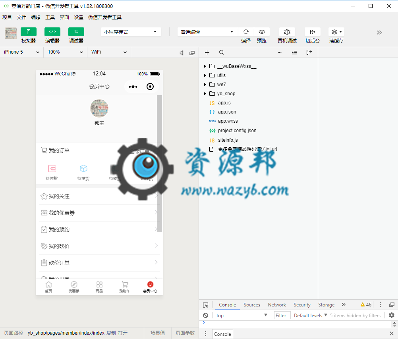Start 真机调试 remote debug

click(287, 32)
